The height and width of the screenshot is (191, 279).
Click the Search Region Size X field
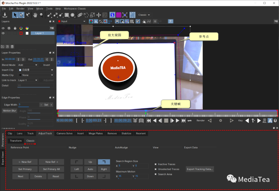pos(125,166)
